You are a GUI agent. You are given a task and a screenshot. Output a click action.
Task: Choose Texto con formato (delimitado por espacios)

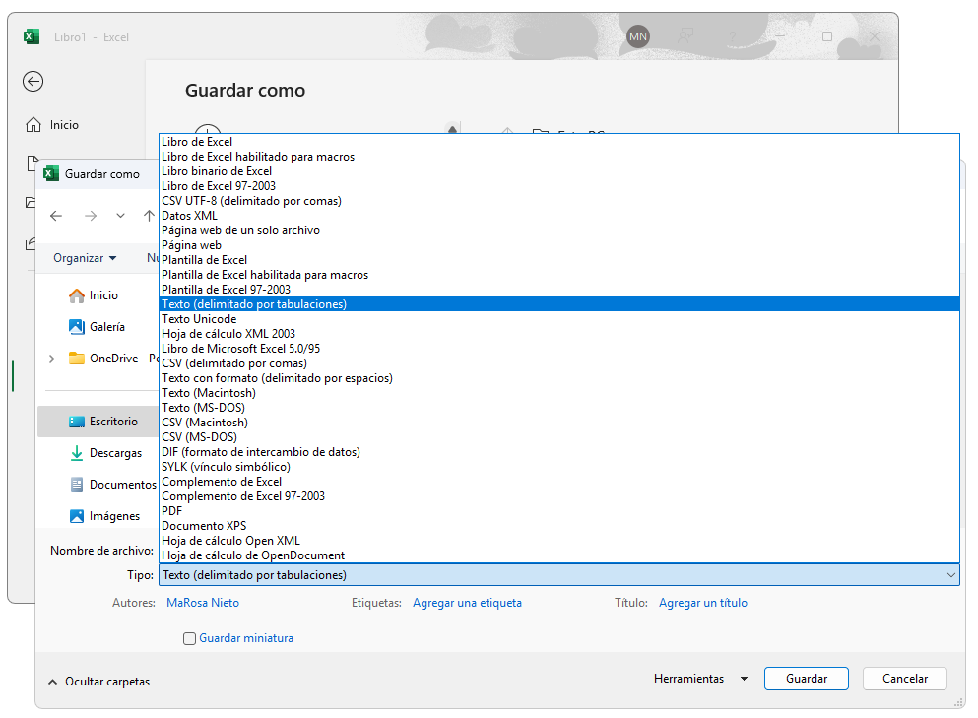coord(558,378)
